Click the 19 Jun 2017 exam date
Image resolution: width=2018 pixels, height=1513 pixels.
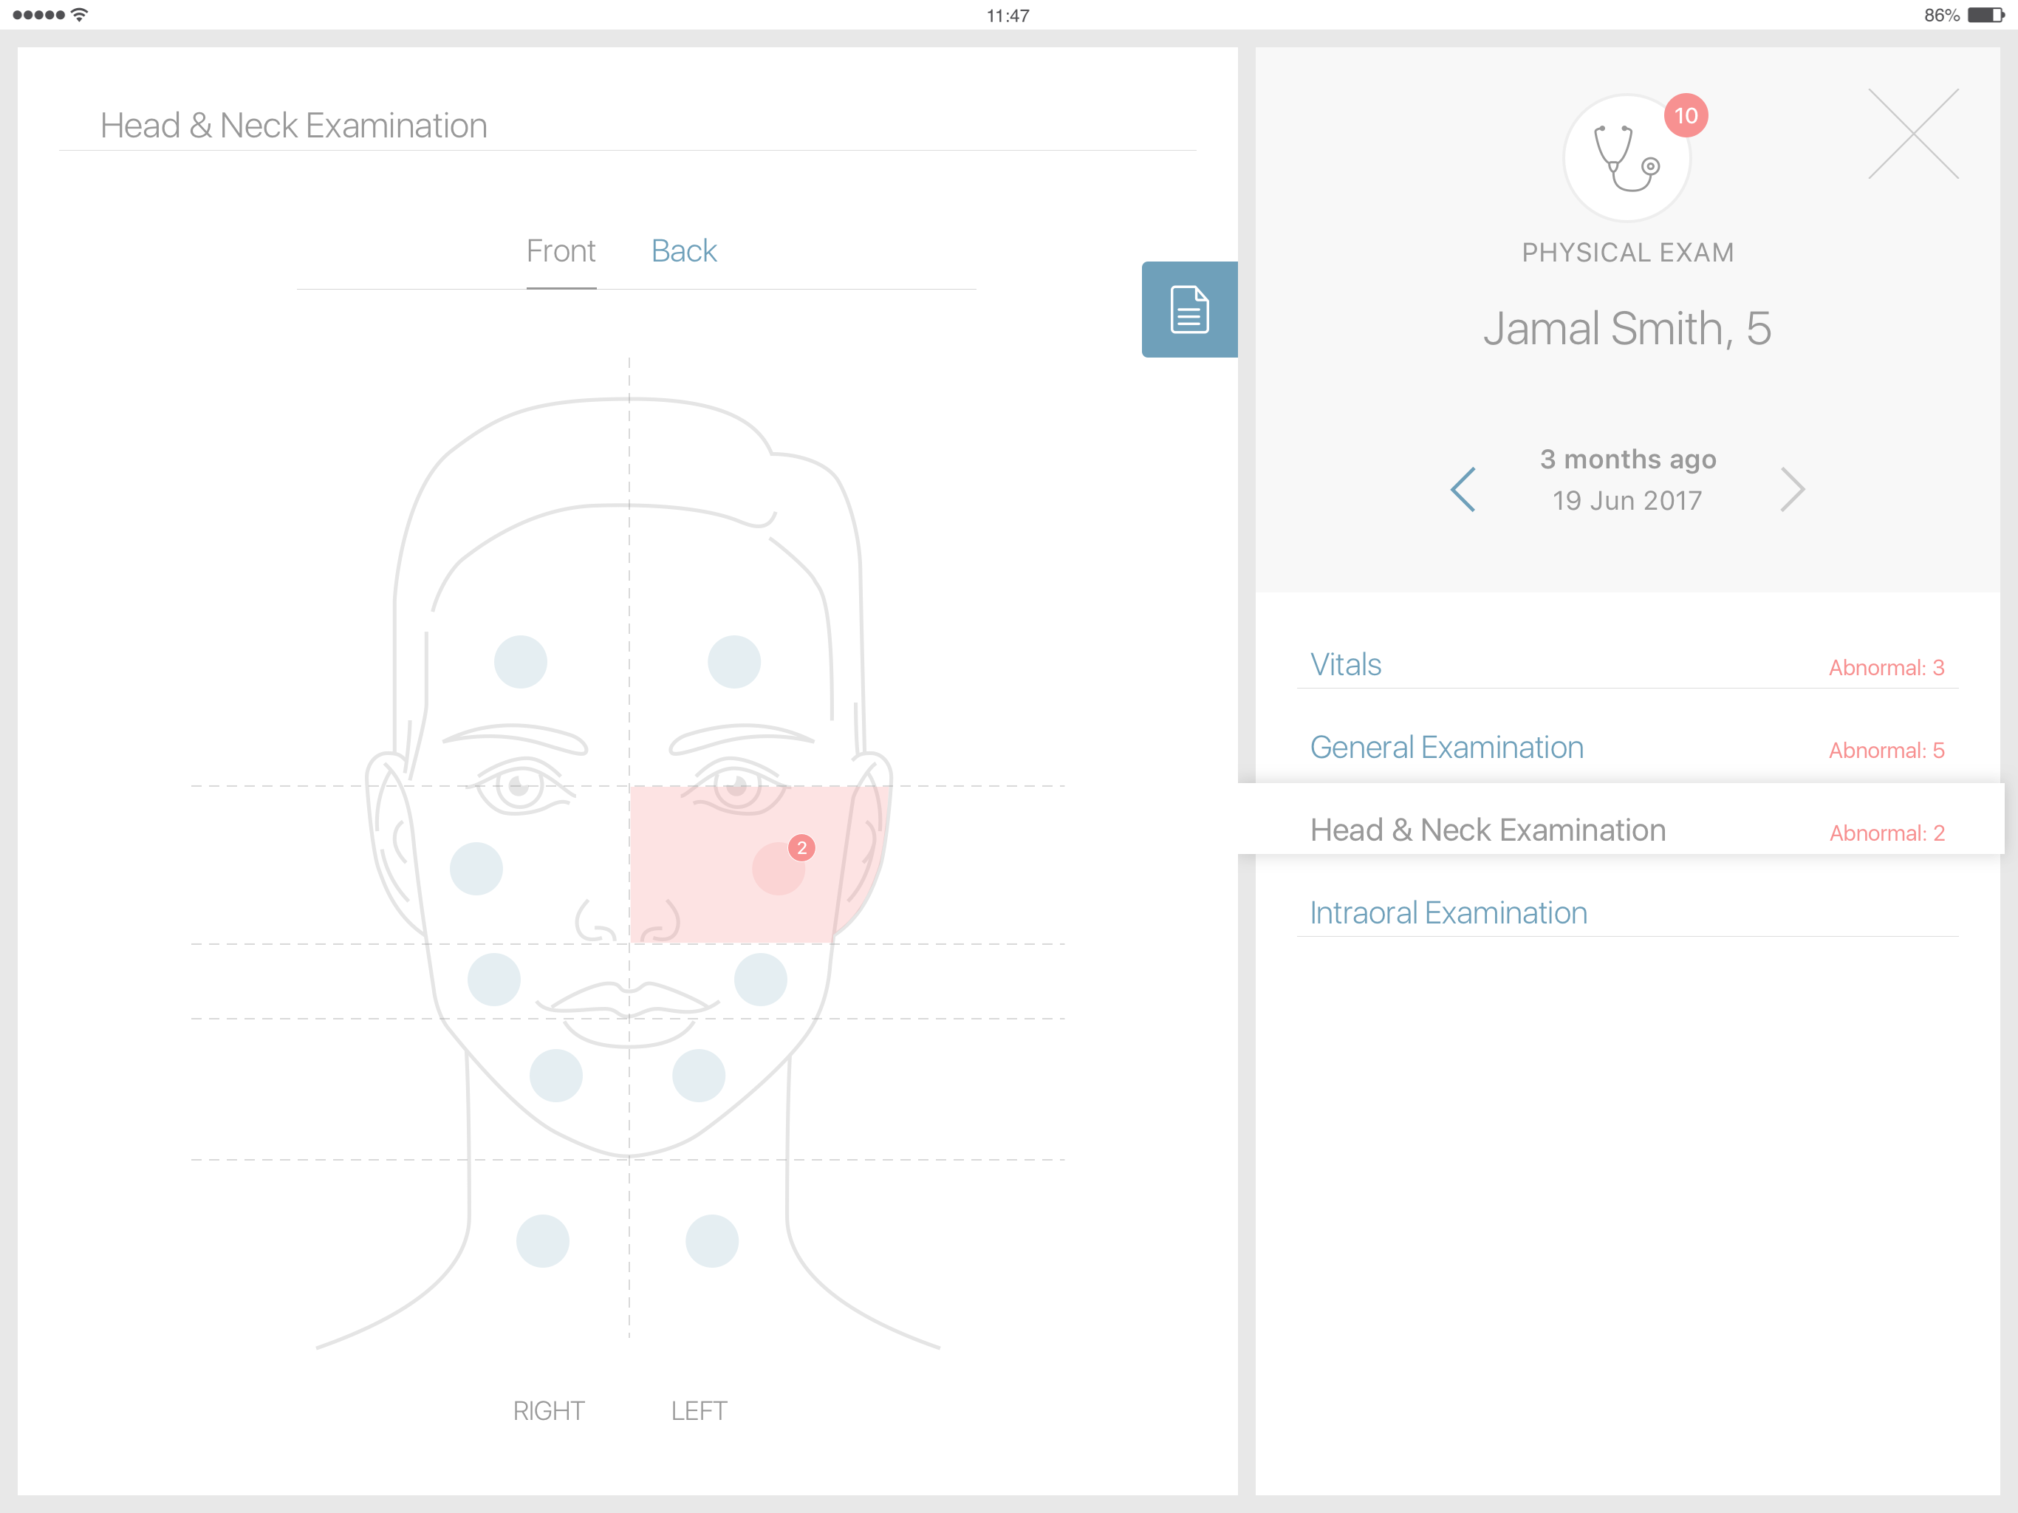pos(1627,501)
